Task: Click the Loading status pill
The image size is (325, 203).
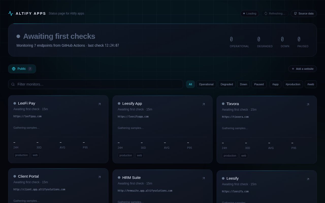Action: click(250, 13)
